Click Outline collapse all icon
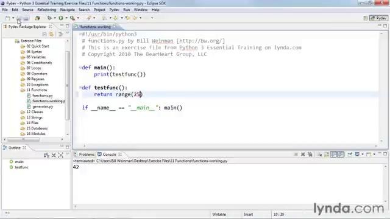390x219 pixels. tap(54, 155)
